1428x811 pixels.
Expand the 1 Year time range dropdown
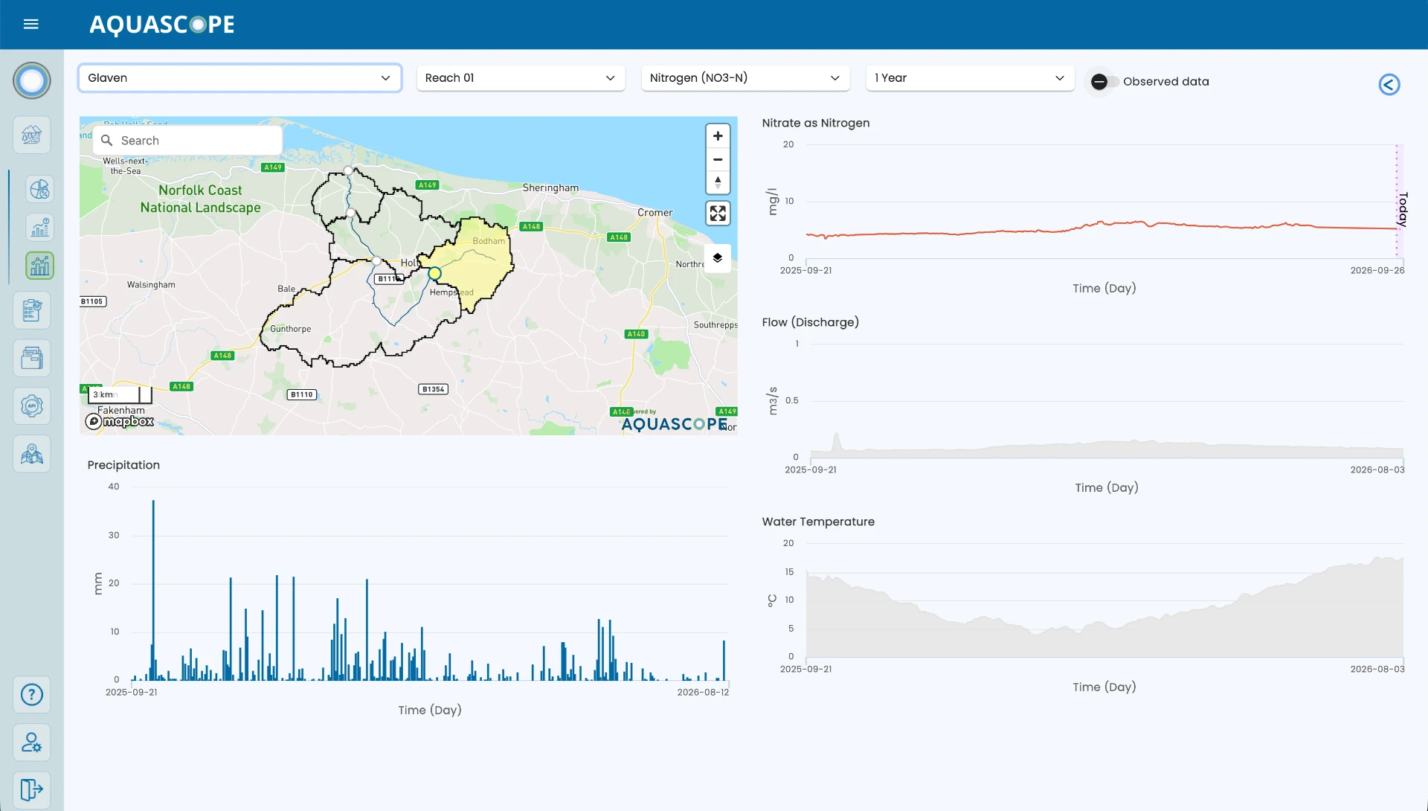[x=970, y=77]
